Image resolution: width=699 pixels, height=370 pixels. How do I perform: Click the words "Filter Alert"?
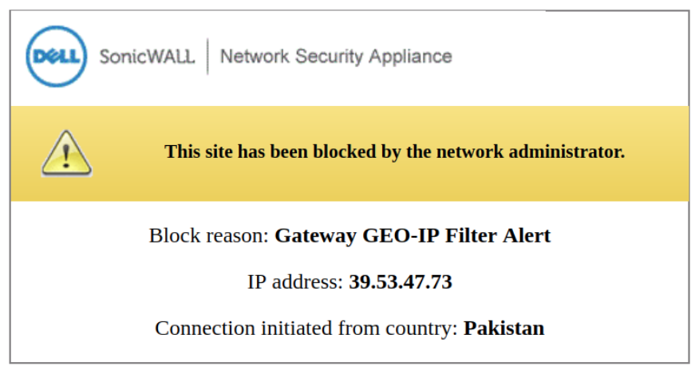[x=490, y=236]
